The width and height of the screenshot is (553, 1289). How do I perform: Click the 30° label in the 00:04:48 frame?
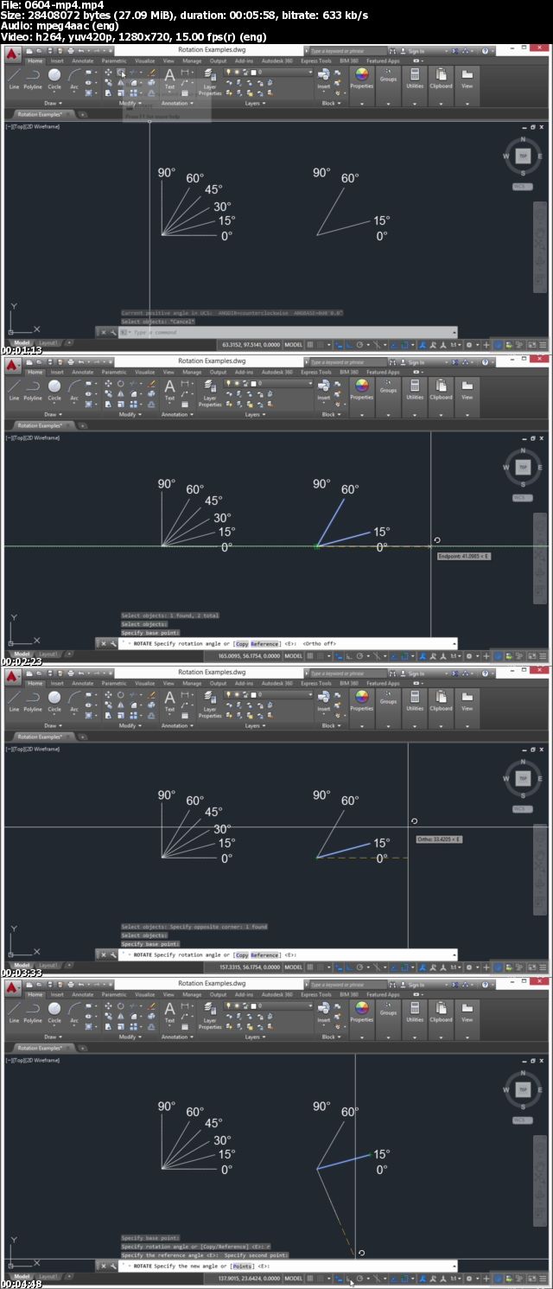[223, 1139]
